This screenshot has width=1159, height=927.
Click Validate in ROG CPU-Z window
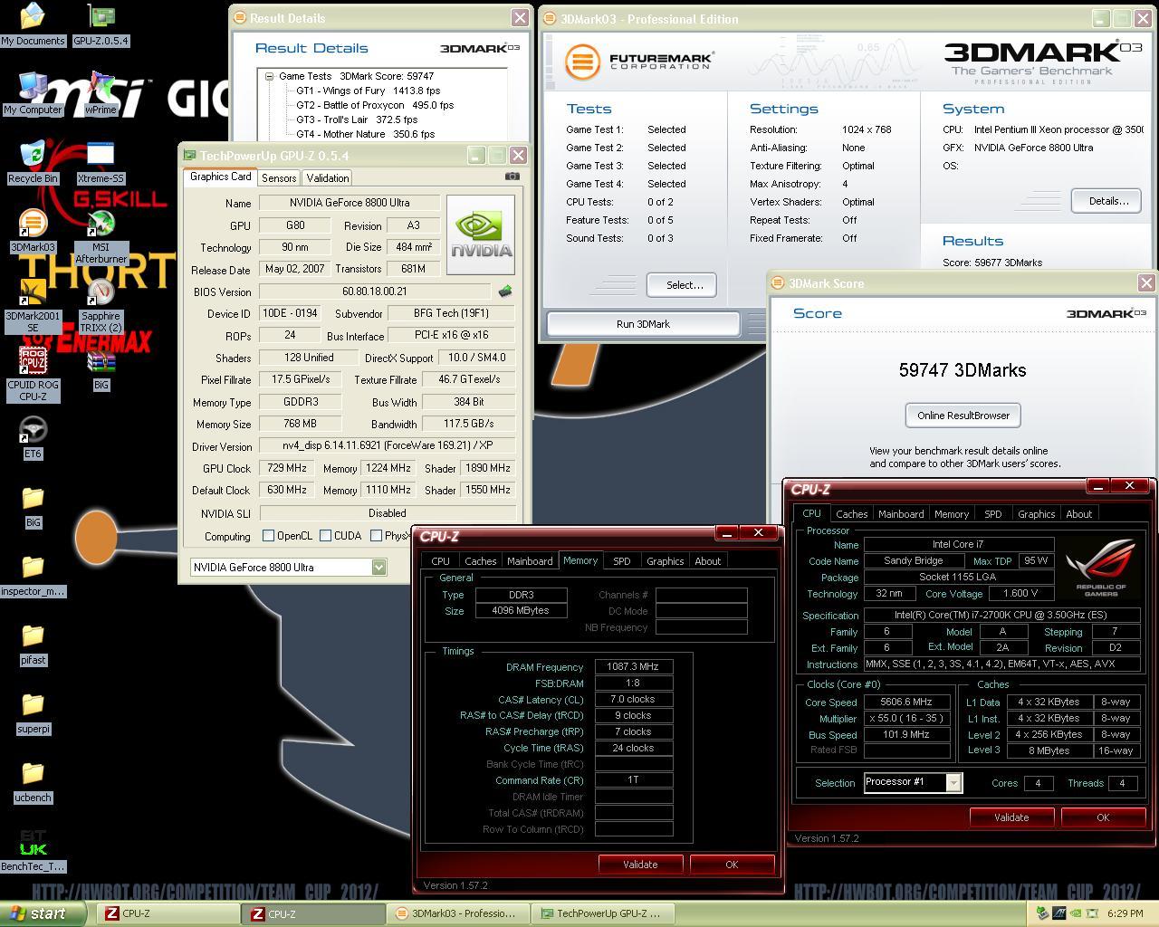1011,817
